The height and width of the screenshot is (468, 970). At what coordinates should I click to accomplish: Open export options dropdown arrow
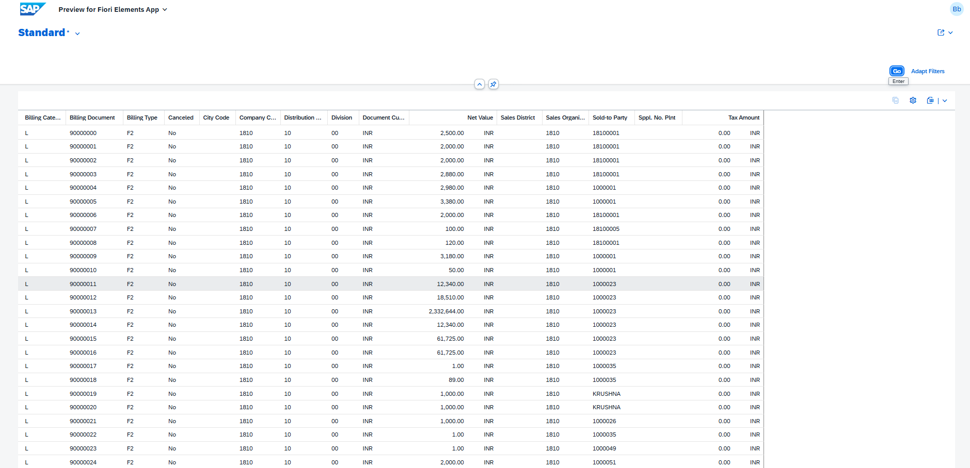[945, 101]
